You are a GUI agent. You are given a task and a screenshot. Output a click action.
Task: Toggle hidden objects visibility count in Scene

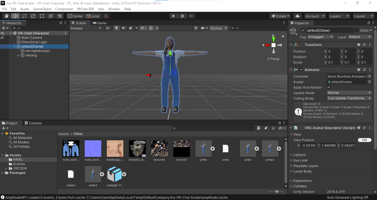[143, 28]
